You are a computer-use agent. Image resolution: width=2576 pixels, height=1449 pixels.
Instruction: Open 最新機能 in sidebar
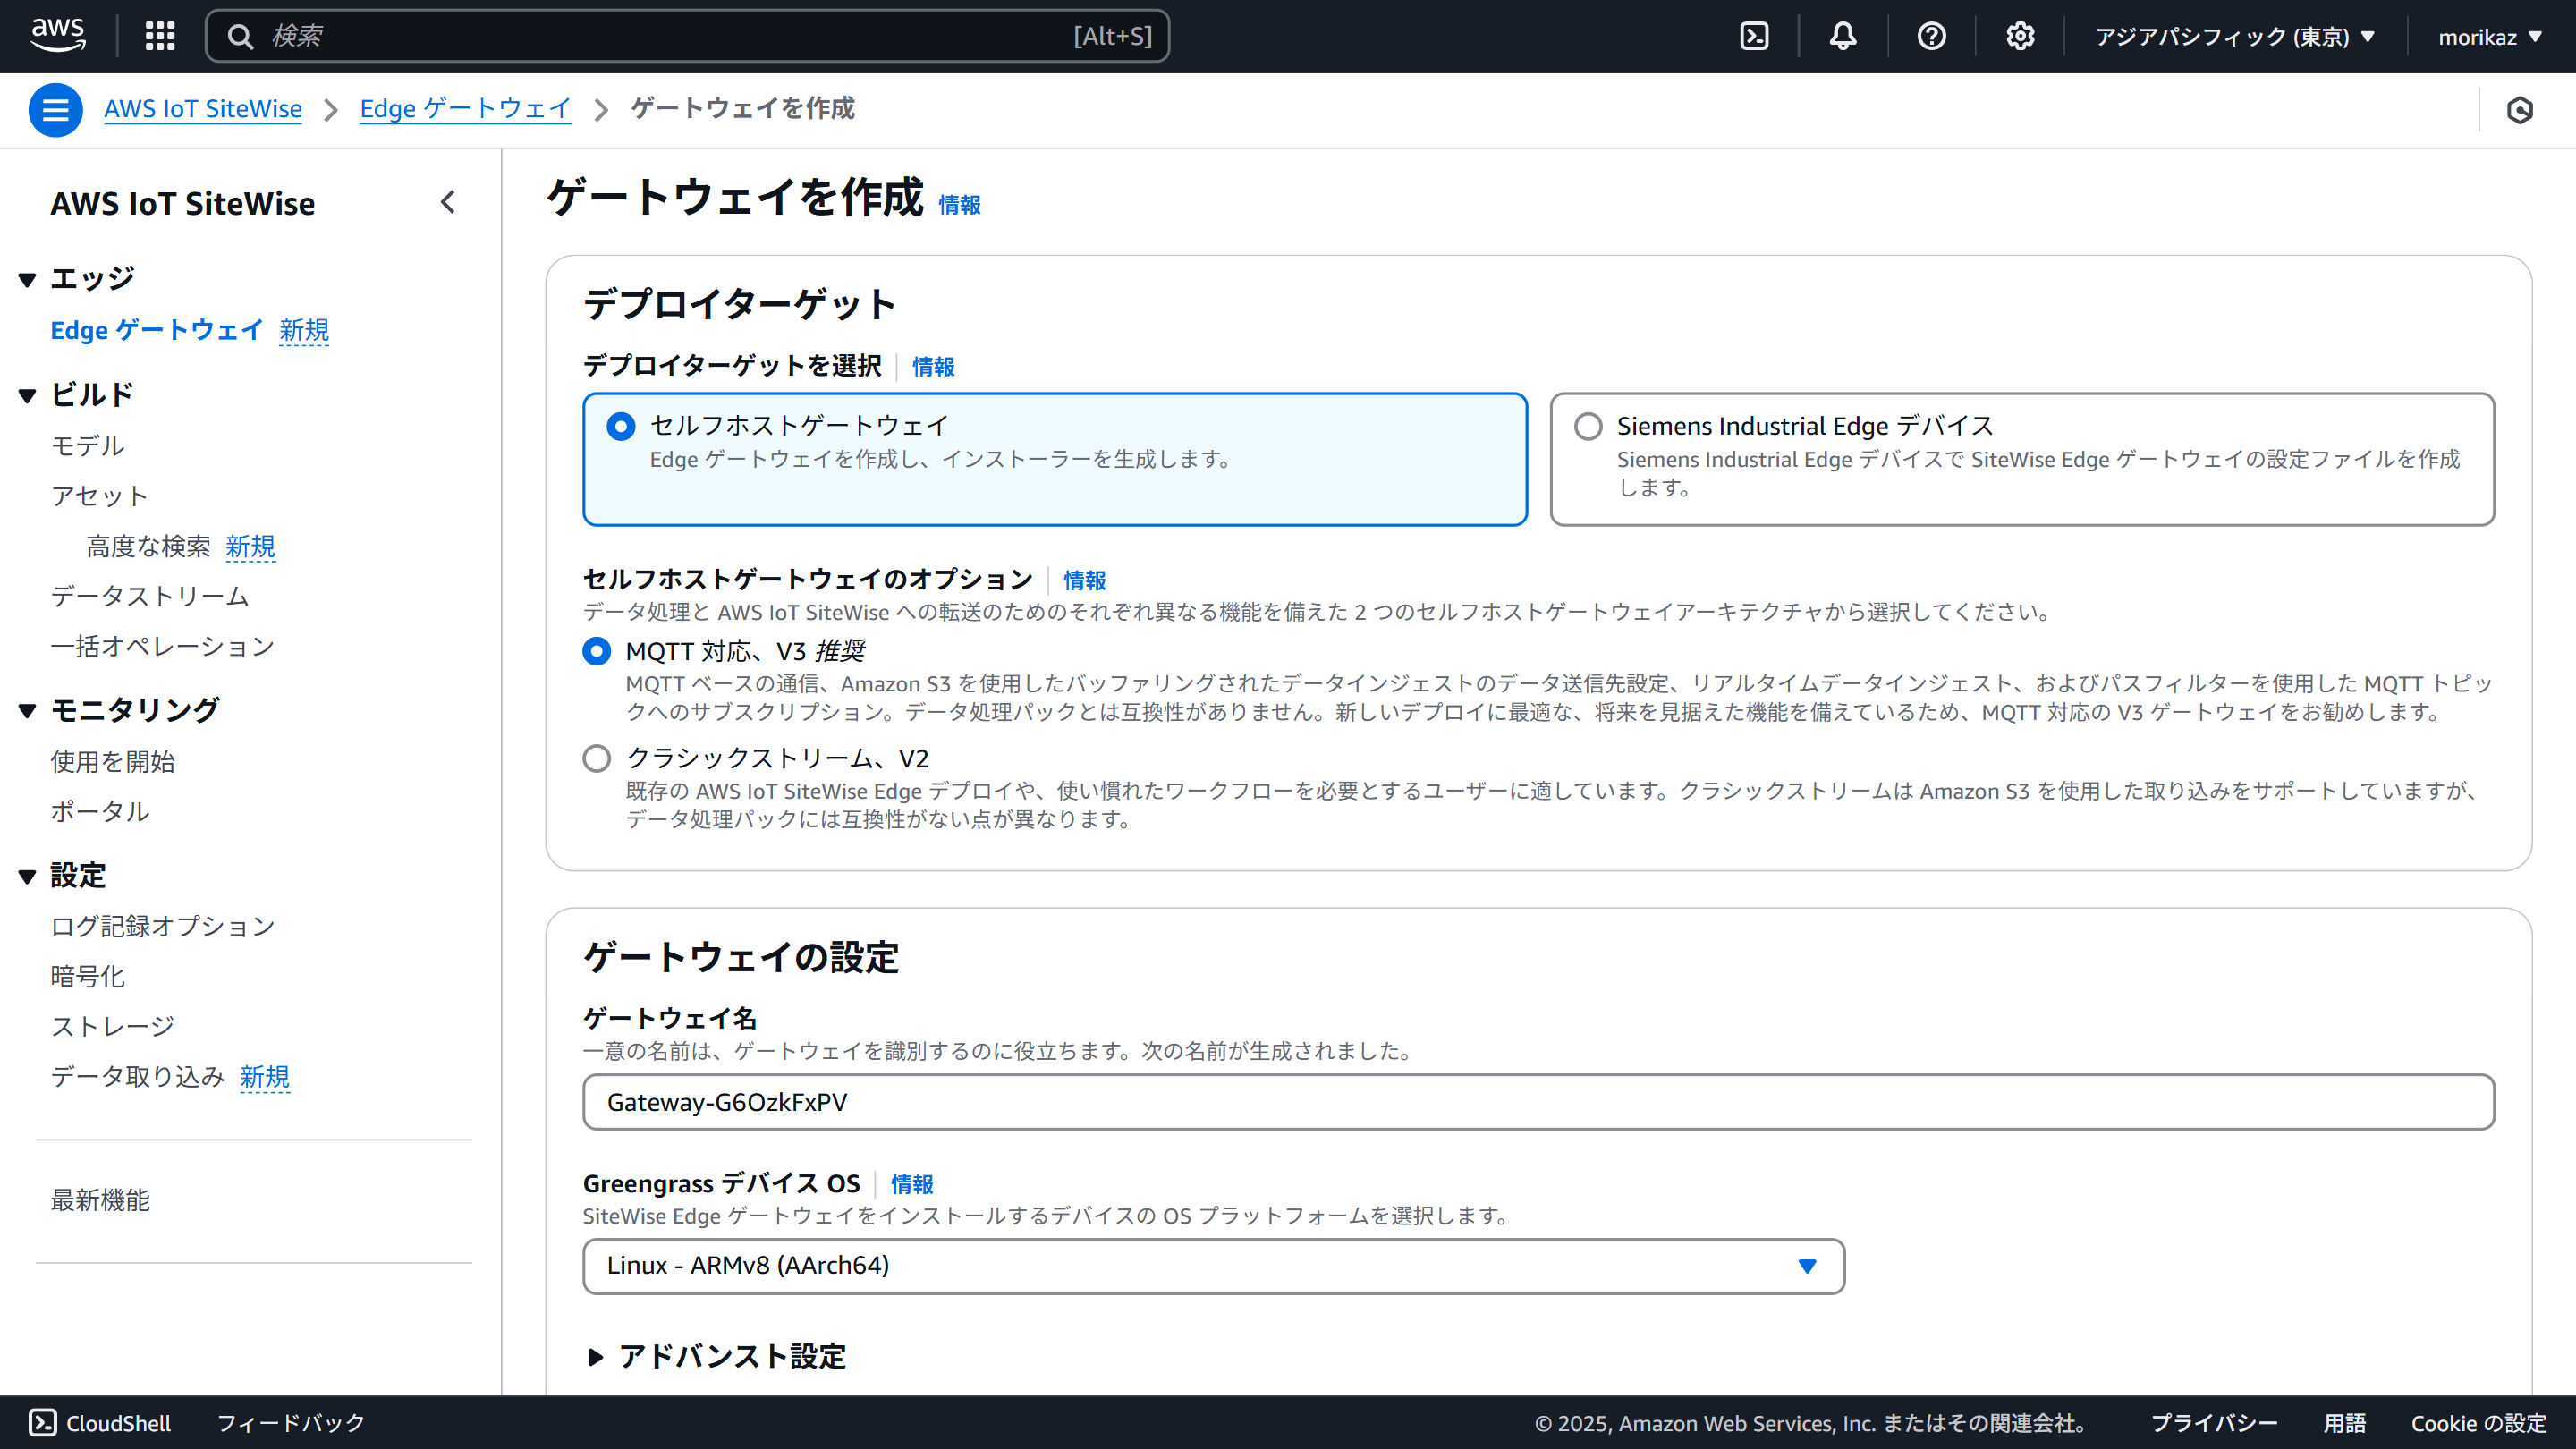point(100,1200)
